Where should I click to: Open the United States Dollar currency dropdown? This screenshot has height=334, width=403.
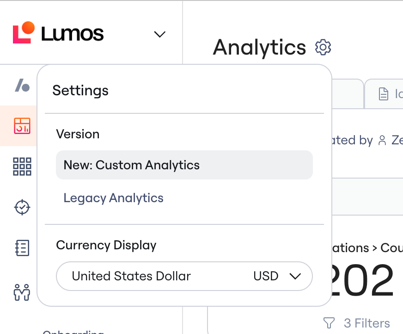[x=184, y=276]
